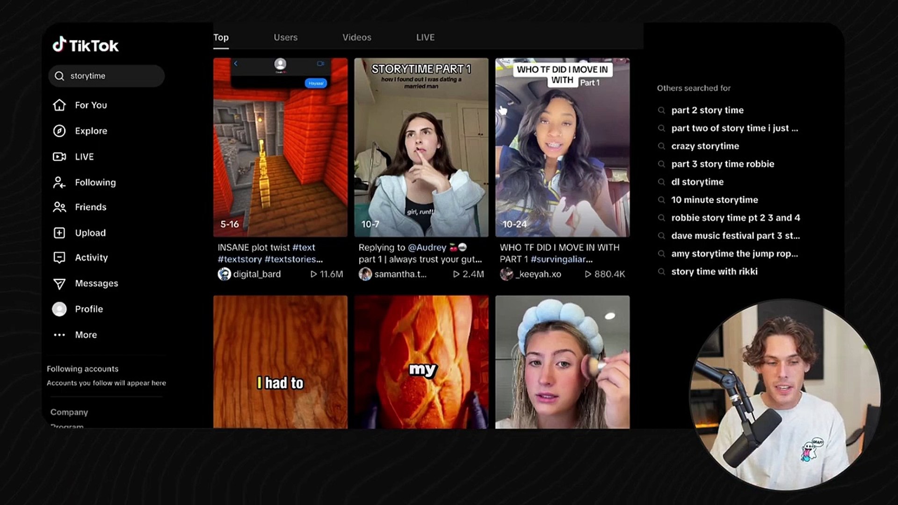898x505 pixels.
Task: Select the Friends icon
Action: (59, 207)
